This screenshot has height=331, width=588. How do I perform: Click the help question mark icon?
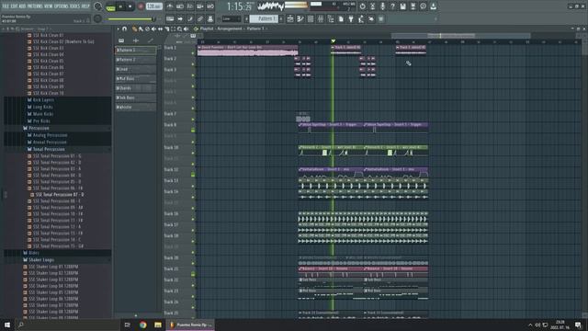(392, 6)
